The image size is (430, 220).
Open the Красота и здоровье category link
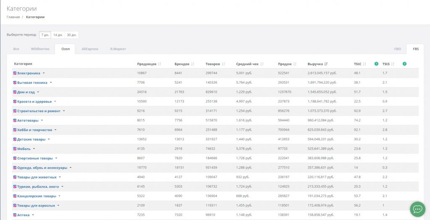click(34, 102)
